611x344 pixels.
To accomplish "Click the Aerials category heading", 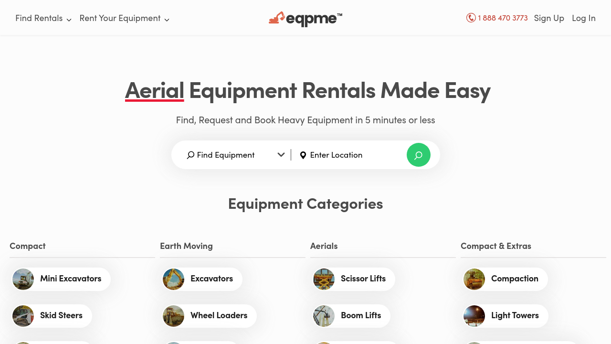I will [x=324, y=246].
